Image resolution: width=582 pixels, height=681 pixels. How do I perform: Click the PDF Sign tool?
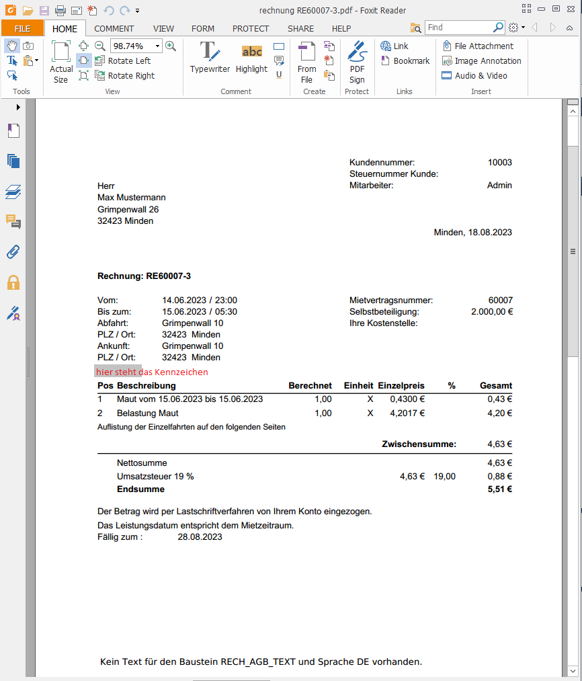coord(357,61)
